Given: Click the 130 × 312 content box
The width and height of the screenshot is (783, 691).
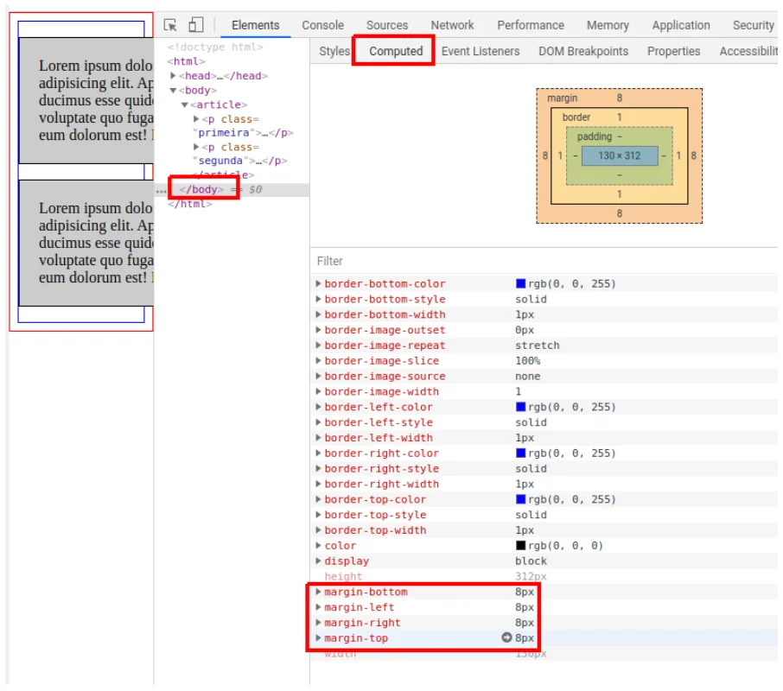Looking at the screenshot, I should pyautogui.click(x=619, y=155).
